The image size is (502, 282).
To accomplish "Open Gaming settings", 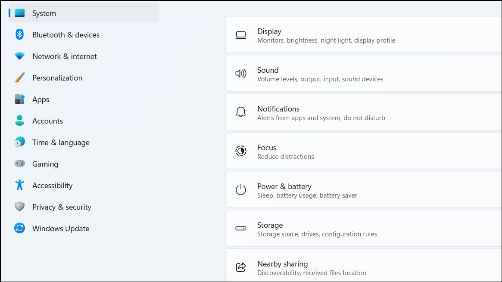I will click(x=84, y=164).
